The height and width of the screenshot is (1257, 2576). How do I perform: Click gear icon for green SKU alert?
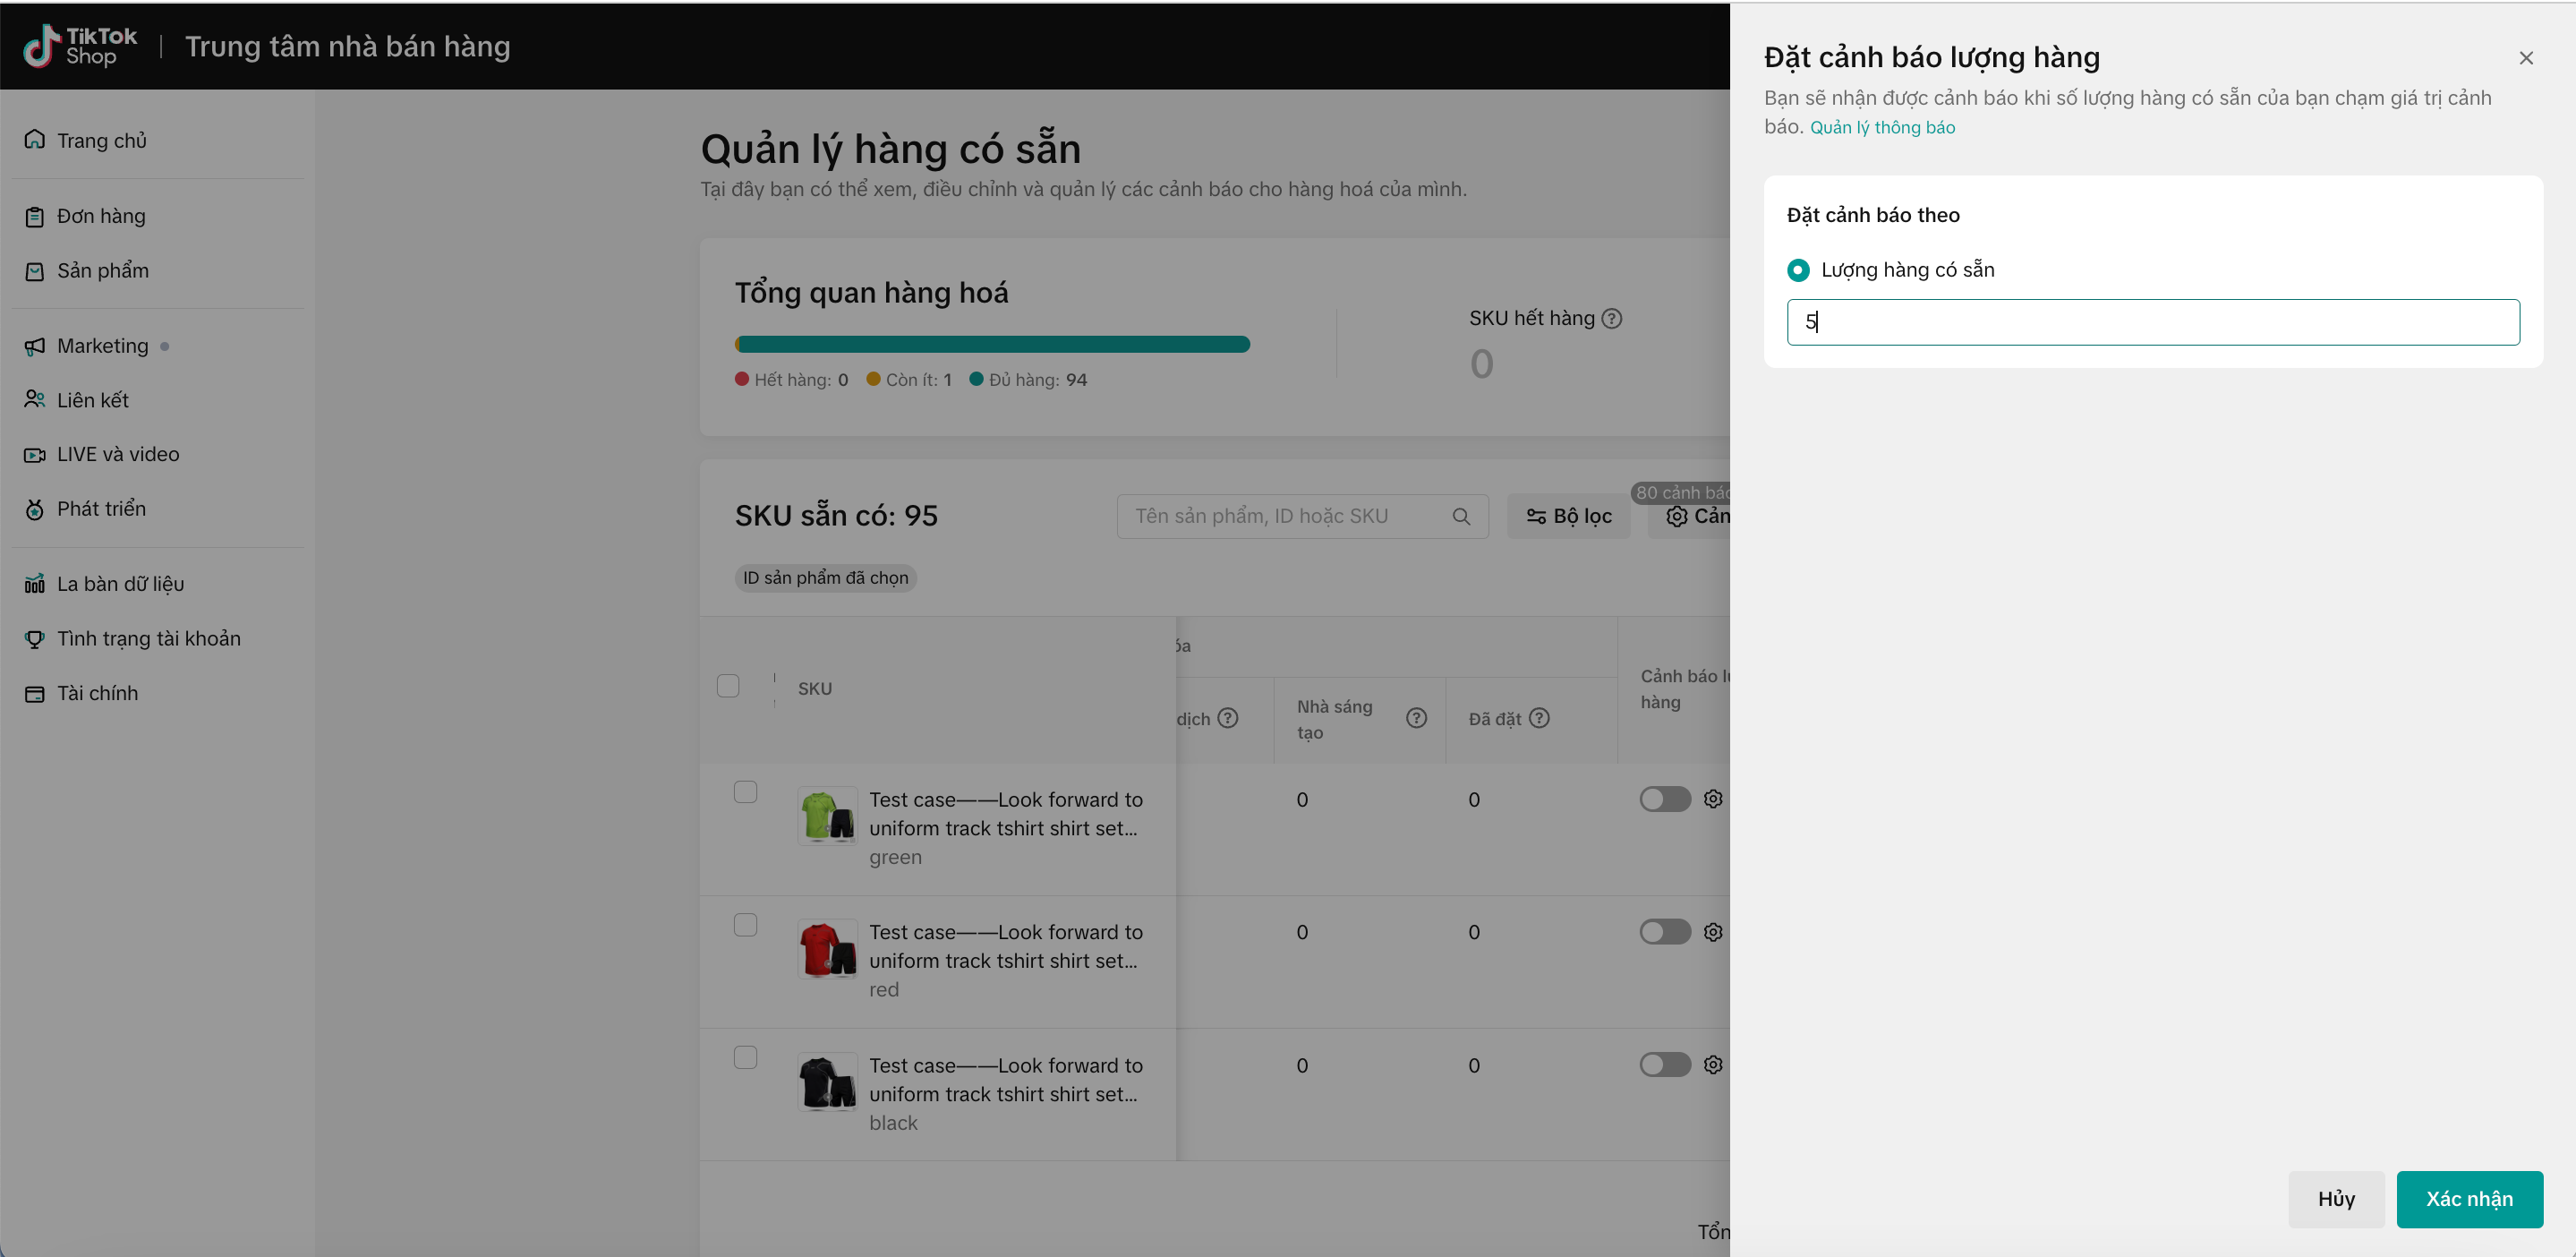(1713, 799)
